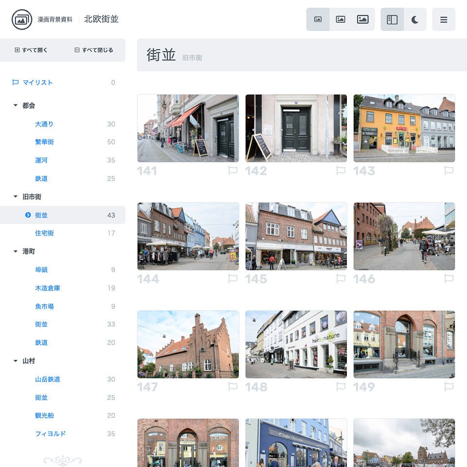Open thumbnail of image 149

tap(404, 344)
